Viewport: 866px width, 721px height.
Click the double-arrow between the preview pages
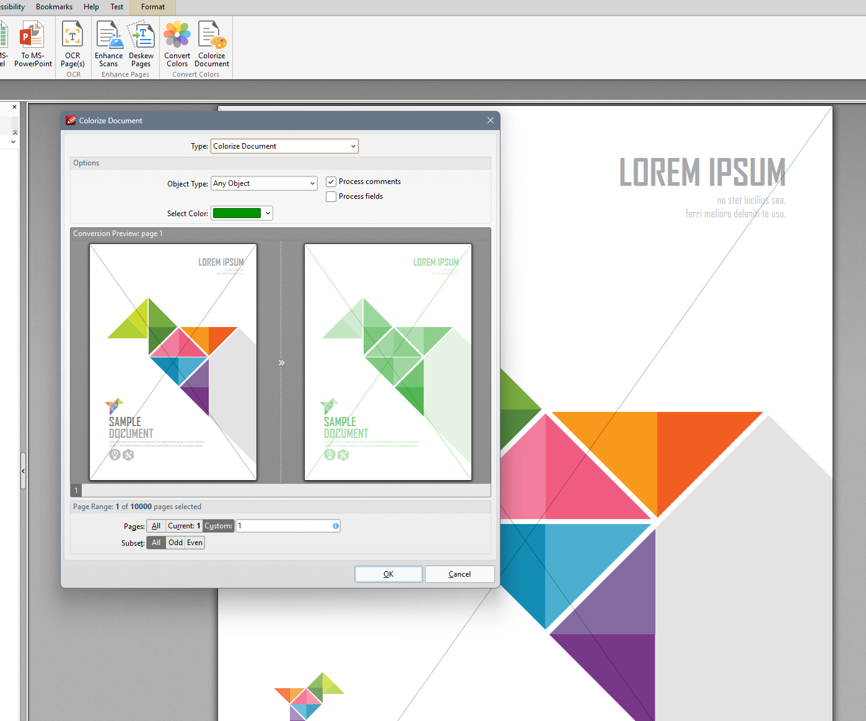(x=281, y=362)
